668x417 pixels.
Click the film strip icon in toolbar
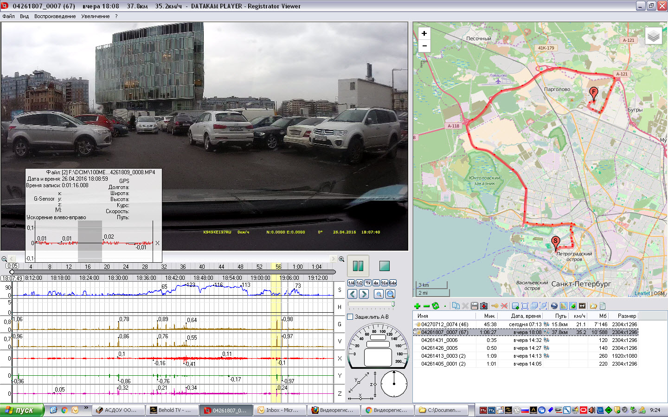point(582,306)
